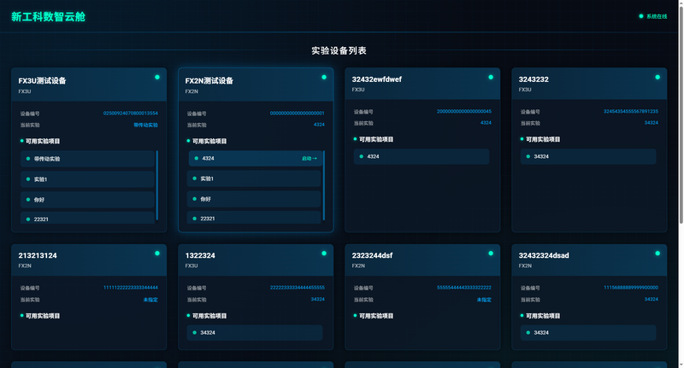Click the FX2N测试设备 card title
Screen dimensions: 684x368
click(209, 80)
